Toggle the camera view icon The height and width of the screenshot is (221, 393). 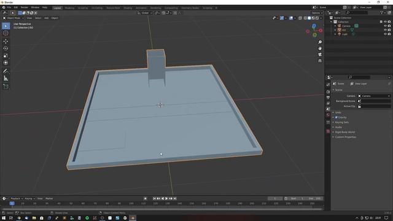[320, 55]
